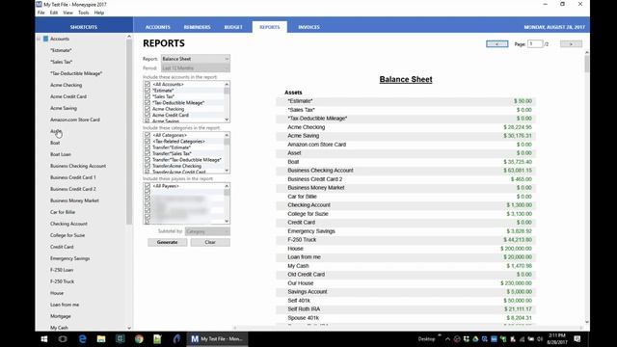
Task: Toggle the <All Payees> checkbox
Action: [148, 186]
